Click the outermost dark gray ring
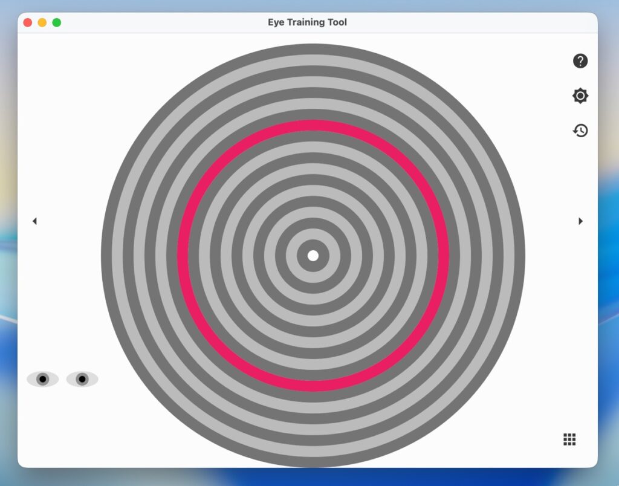This screenshot has width=619, height=486. (313, 49)
